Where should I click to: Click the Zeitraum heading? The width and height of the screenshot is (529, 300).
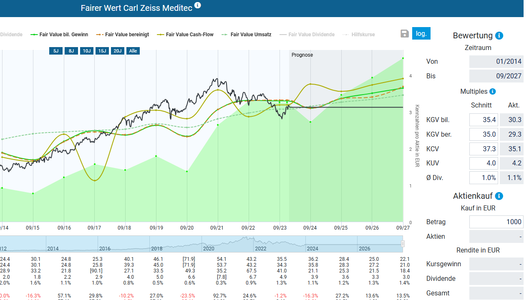(478, 48)
